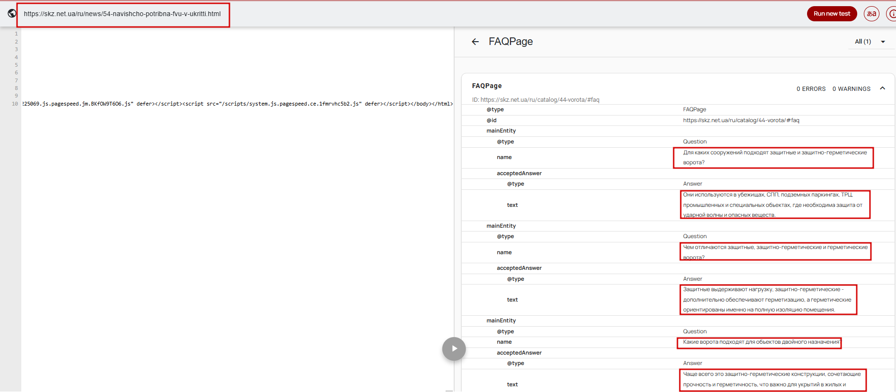This screenshot has width=896, height=392.
Task: Click the third mainEntity row
Action: (x=677, y=321)
